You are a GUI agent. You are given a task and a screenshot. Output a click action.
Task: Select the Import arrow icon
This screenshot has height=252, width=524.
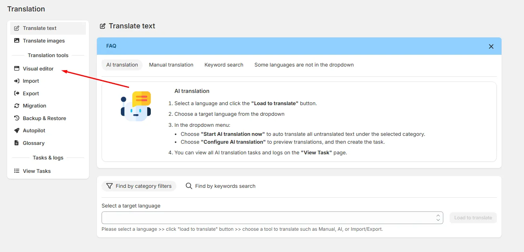17,81
